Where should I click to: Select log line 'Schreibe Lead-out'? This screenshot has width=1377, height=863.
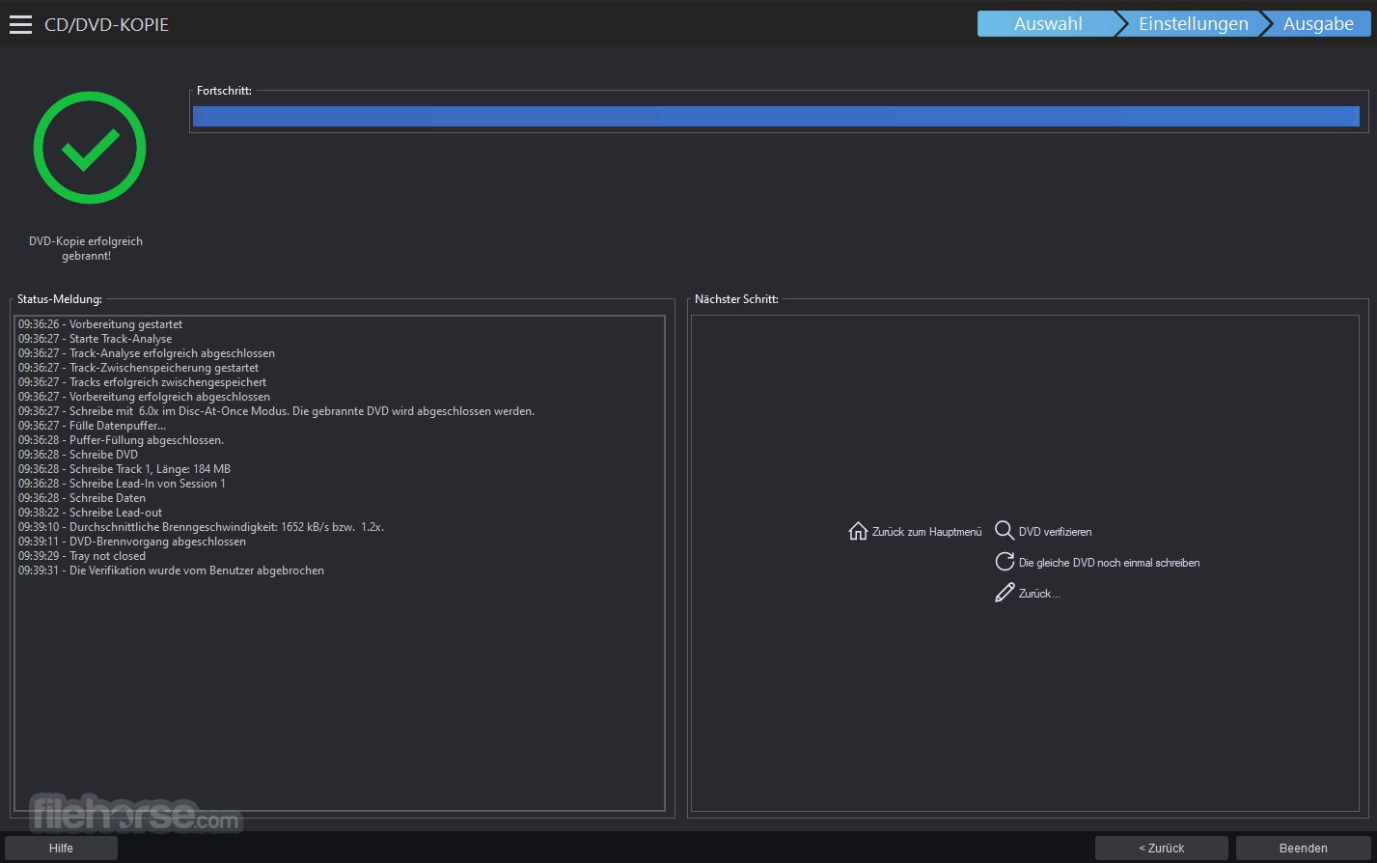point(91,513)
